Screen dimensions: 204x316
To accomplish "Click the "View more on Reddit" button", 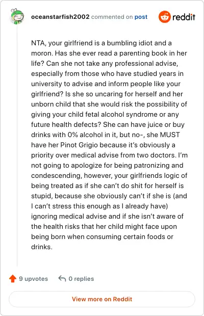I will click(102, 299).
